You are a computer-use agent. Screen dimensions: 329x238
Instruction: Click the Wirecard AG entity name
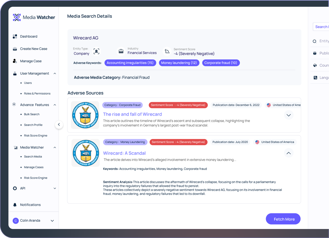85,38
